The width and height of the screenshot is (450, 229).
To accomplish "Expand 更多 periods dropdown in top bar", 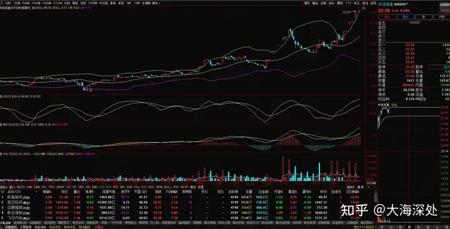I will (156, 3).
